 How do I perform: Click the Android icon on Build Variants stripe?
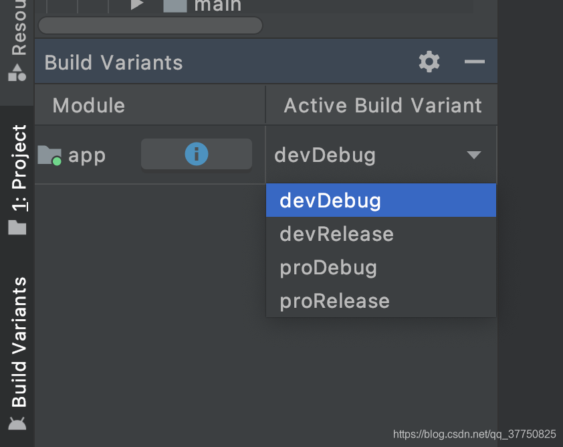point(16,422)
